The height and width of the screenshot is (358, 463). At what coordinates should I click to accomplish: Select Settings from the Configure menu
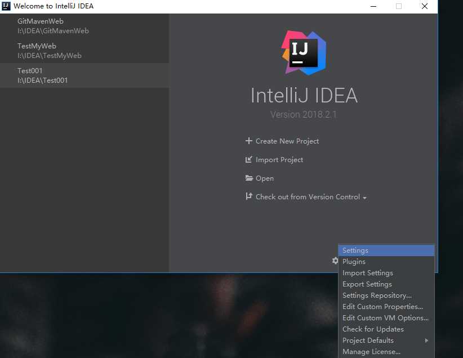point(386,250)
